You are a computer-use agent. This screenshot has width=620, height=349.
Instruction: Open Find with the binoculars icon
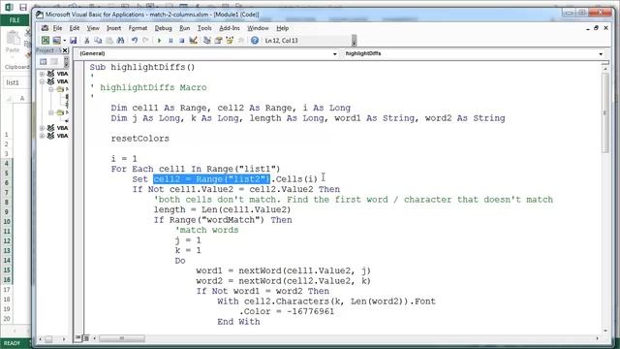120,41
